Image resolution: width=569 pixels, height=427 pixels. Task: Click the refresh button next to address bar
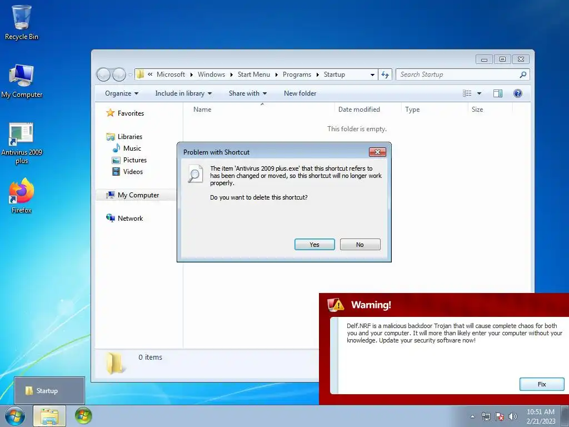pos(385,75)
